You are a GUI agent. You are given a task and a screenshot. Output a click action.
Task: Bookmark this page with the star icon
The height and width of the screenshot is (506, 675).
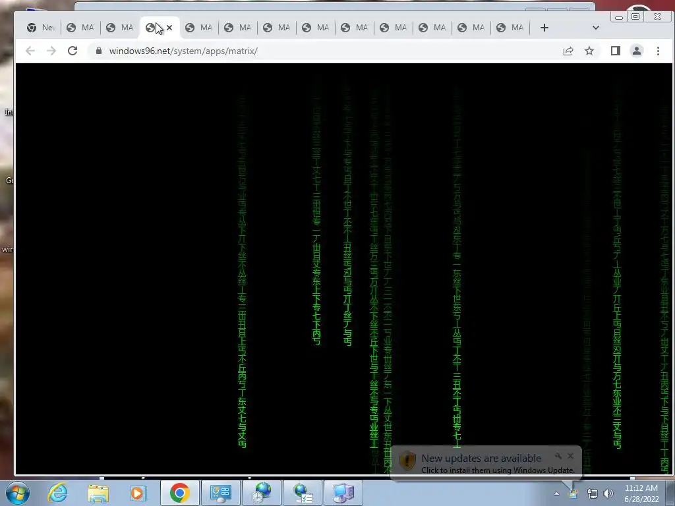point(589,51)
